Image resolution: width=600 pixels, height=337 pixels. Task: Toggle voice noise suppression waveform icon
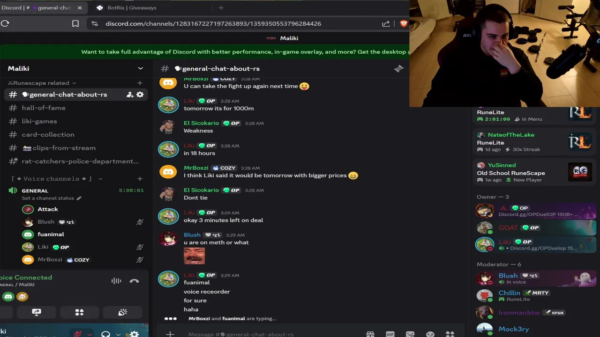pos(116,281)
